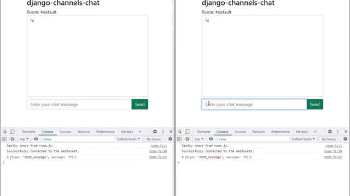350x196 pixels.
Task: Open room.js:50 source link in right console
Action: tap(333, 151)
